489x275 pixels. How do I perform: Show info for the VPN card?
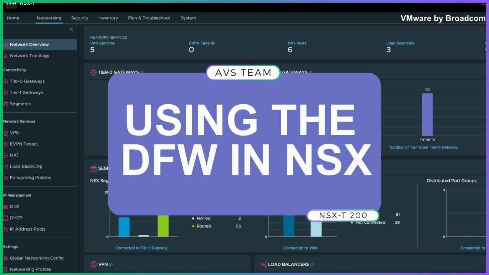coord(111,264)
